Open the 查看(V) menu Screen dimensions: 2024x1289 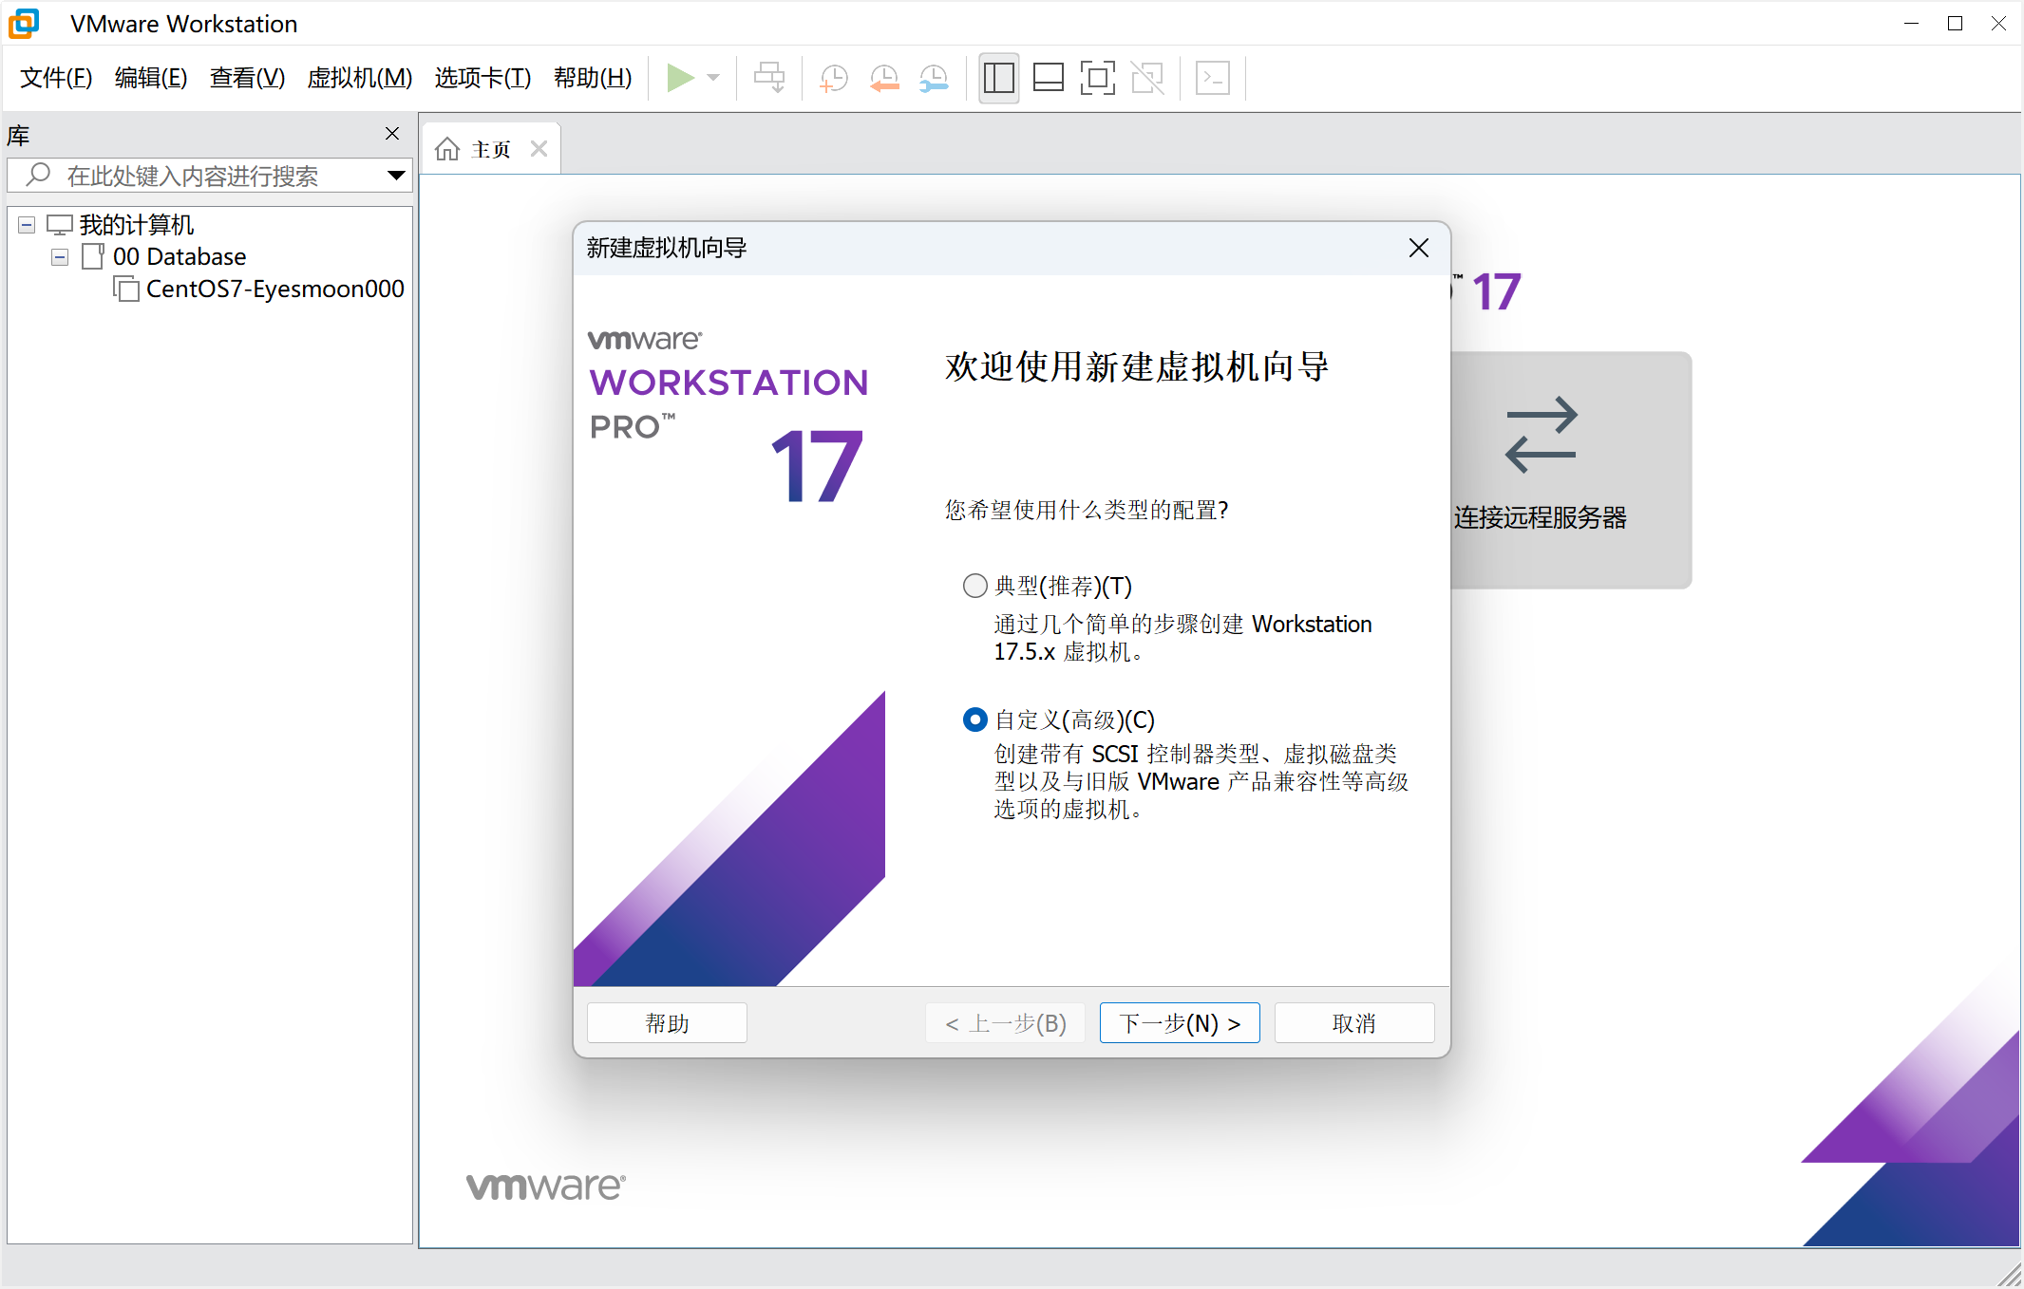pos(247,78)
